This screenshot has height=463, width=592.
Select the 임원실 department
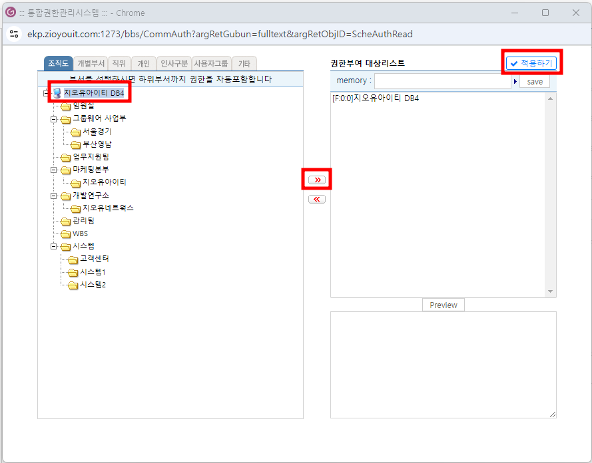pyautogui.click(x=83, y=106)
